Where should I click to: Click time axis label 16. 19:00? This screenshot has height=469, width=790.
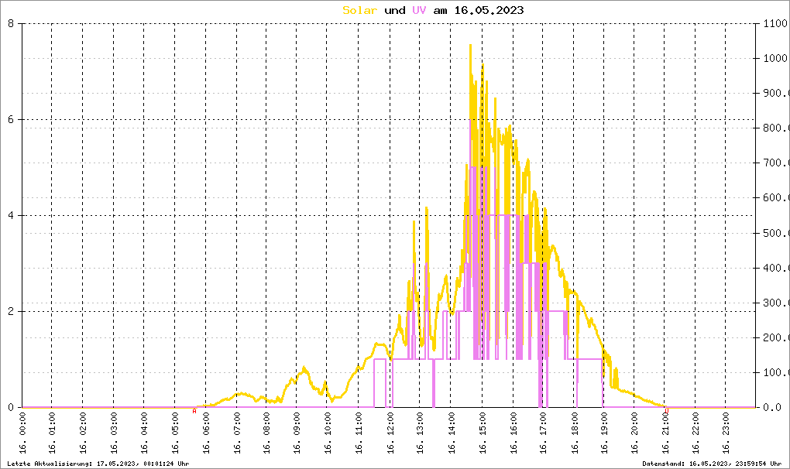[x=604, y=433]
